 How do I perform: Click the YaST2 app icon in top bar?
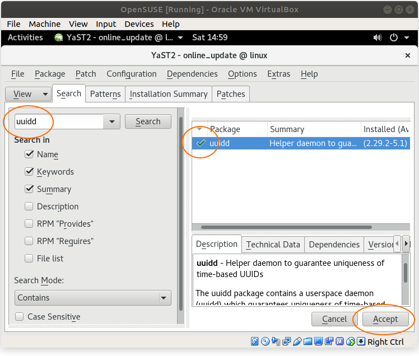58,38
